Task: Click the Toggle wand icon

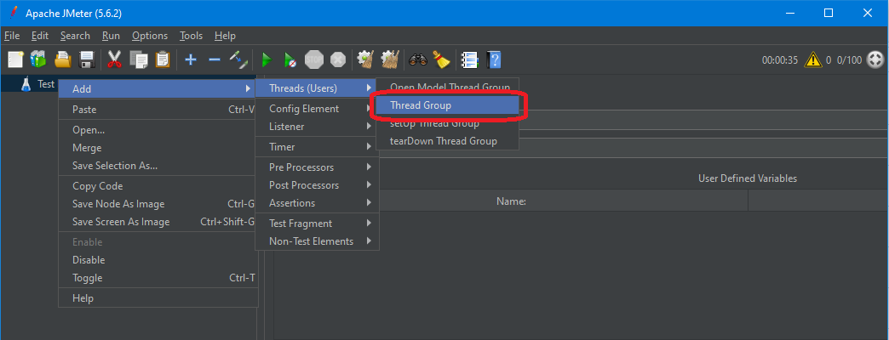Action: coord(238,59)
